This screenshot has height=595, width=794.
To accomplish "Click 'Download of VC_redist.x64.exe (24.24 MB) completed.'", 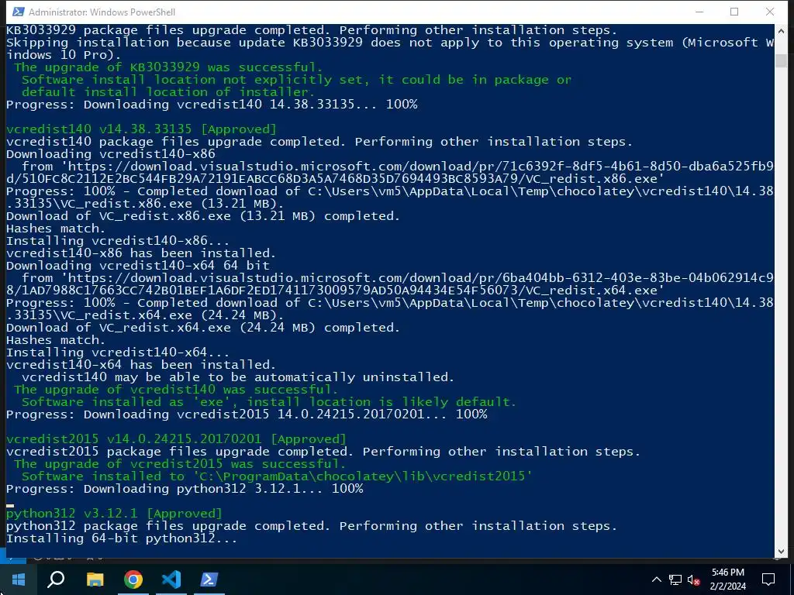I will click(203, 328).
